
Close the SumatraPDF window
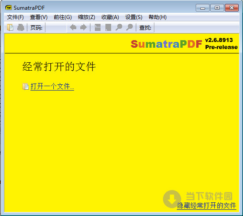tap(232, 8)
